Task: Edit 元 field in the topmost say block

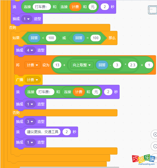Action: [x=93, y=7]
